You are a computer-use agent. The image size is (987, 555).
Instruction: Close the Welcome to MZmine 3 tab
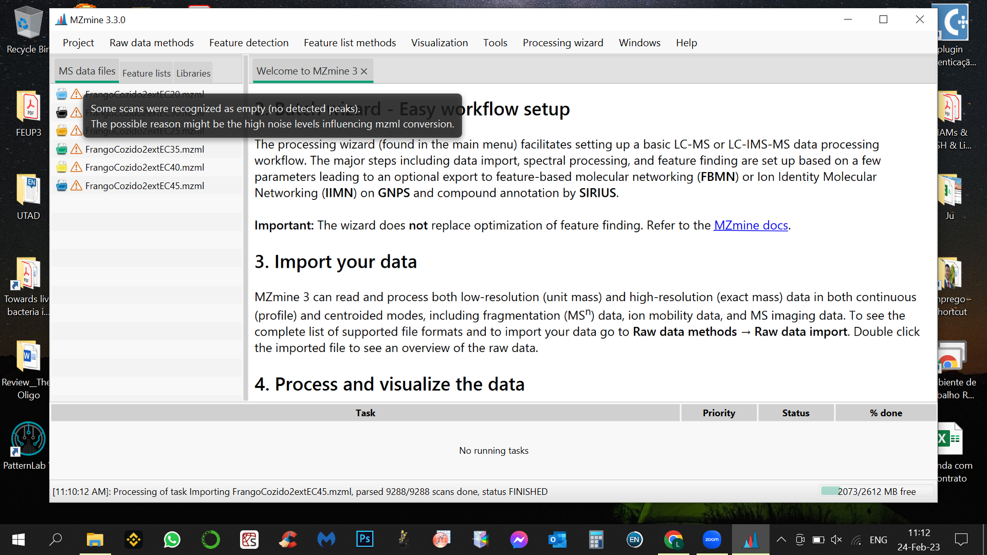364,71
